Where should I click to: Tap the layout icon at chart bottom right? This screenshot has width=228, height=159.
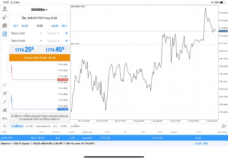223,126
